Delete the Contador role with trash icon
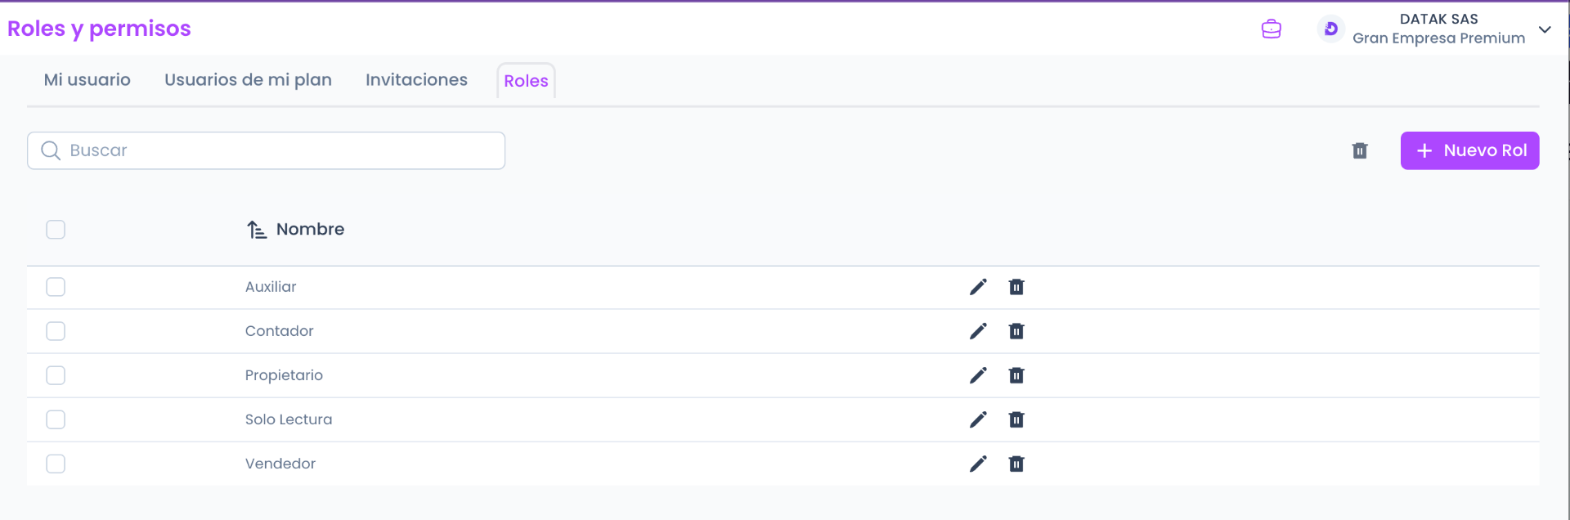Screen dimensions: 1570x520 (x=1016, y=331)
